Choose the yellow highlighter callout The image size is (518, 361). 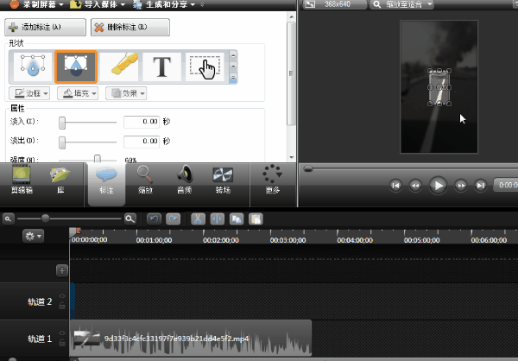pyautogui.click(x=119, y=66)
